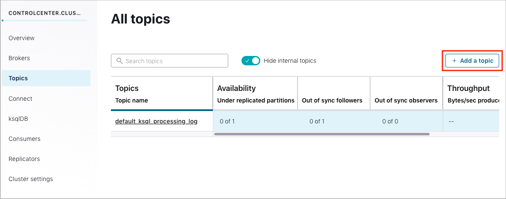This screenshot has width=506, height=199.
Task: Open Connect section
Action: (x=20, y=99)
